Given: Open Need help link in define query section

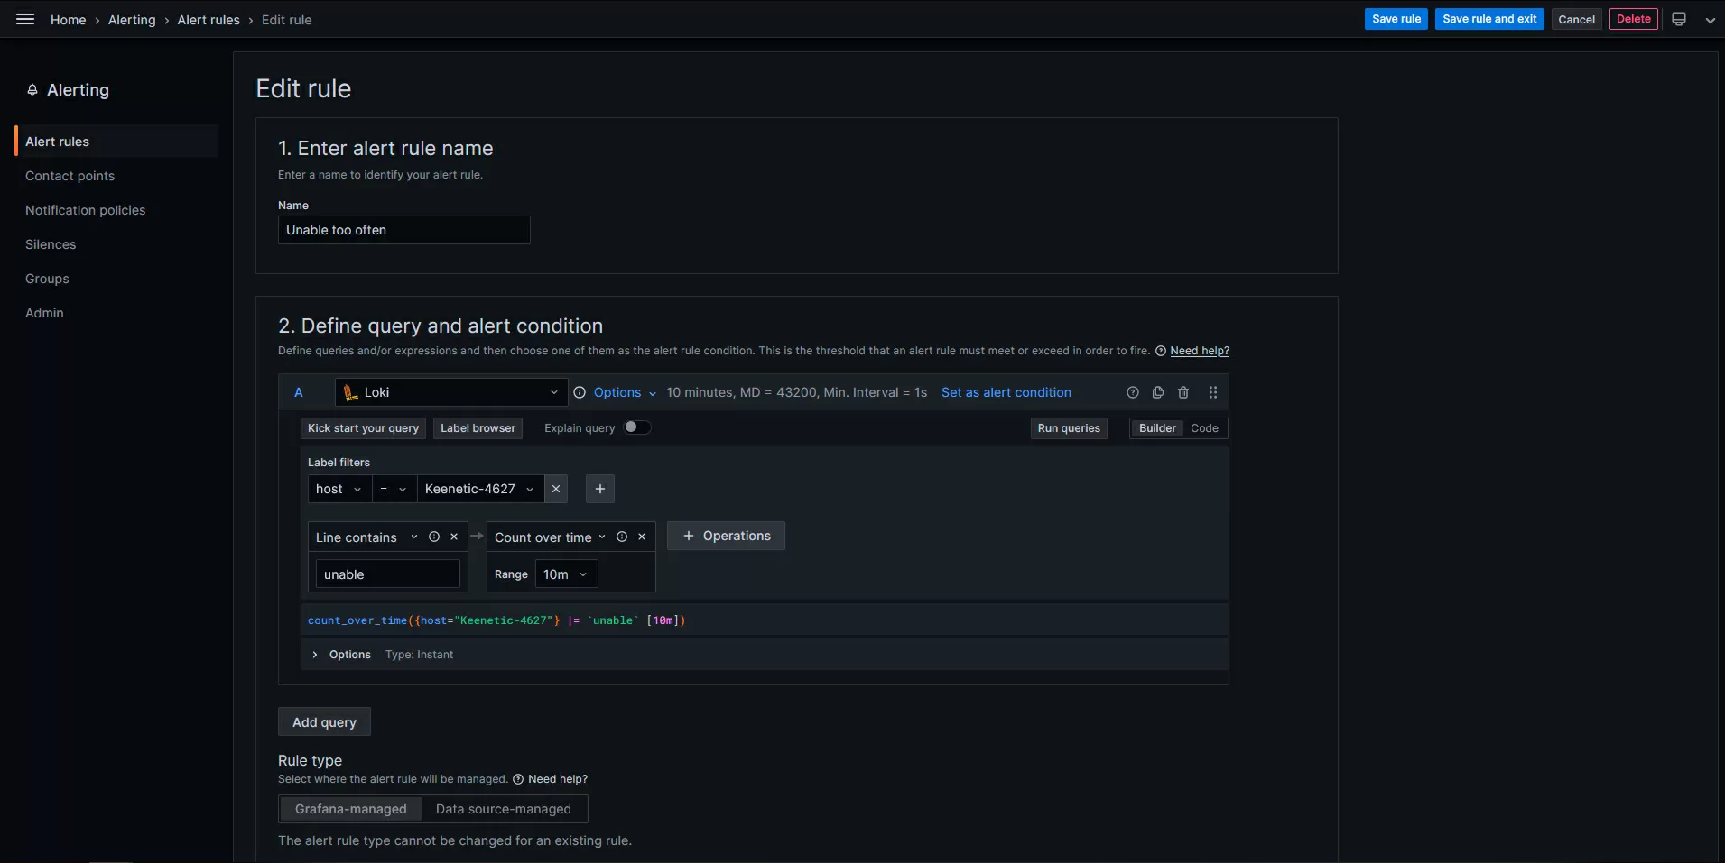Looking at the screenshot, I should tap(1200, 351).
